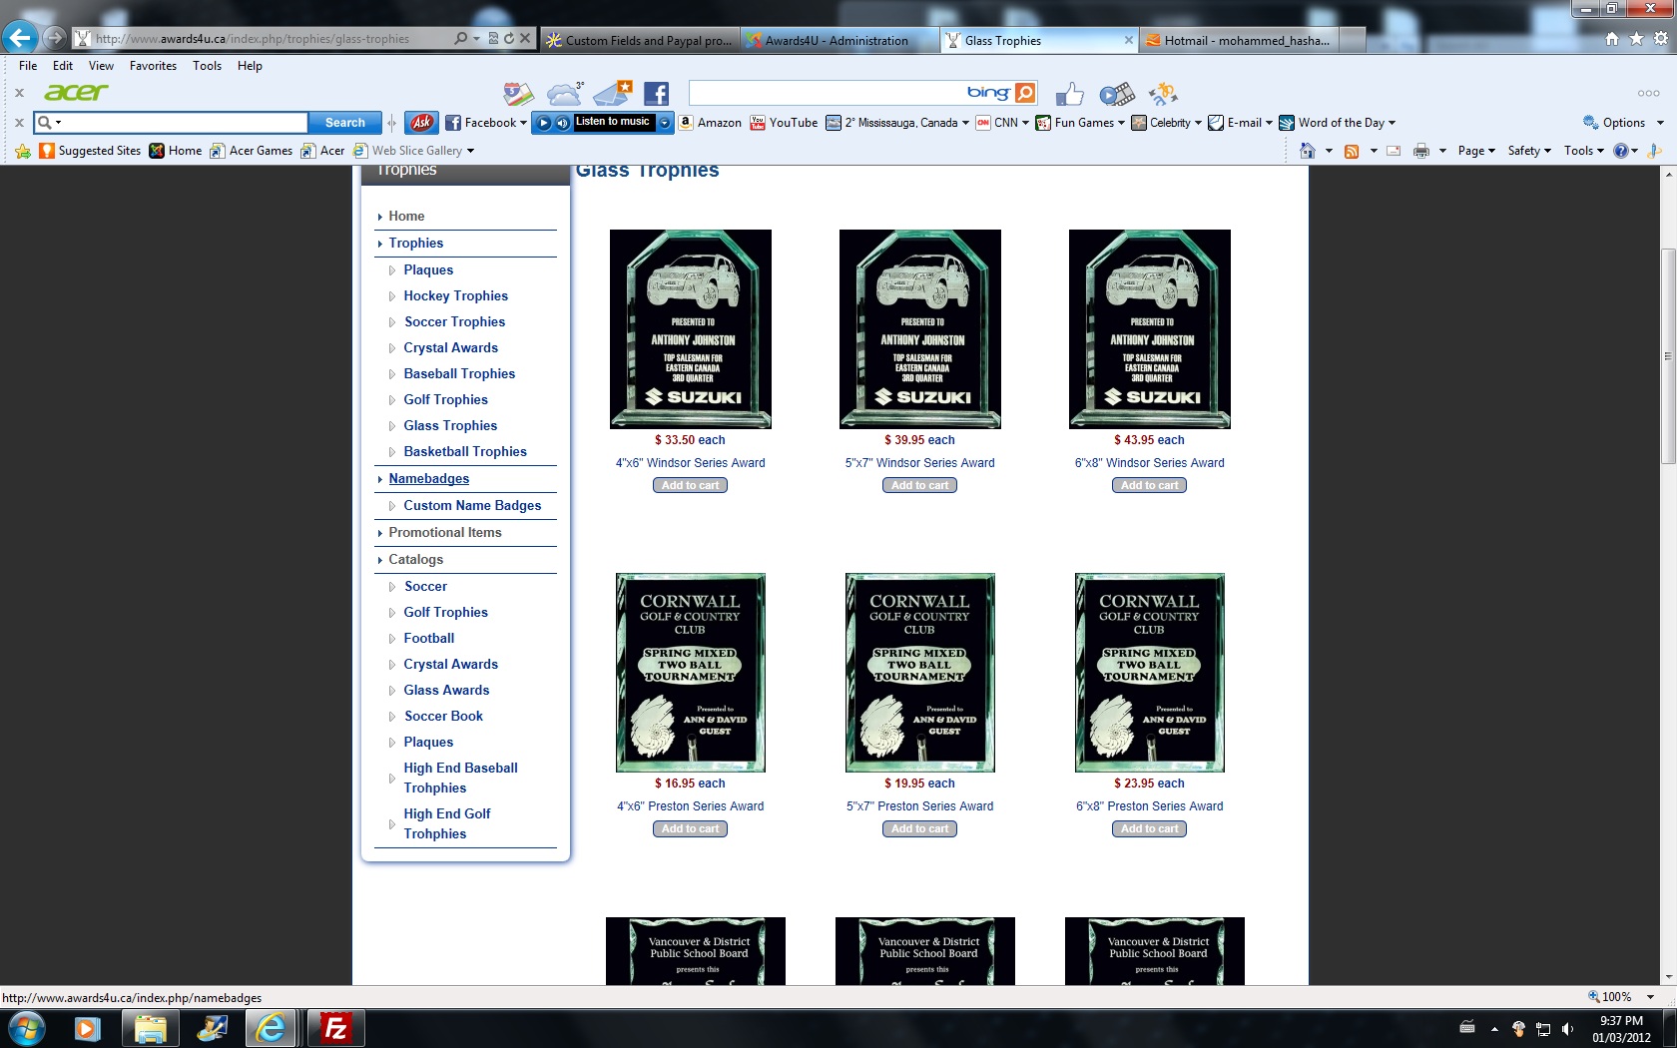The width and height of the screenshot is (1677, 1048).
Task: Go to Custom Name Badges page
Action: click(x=472, y=505)
